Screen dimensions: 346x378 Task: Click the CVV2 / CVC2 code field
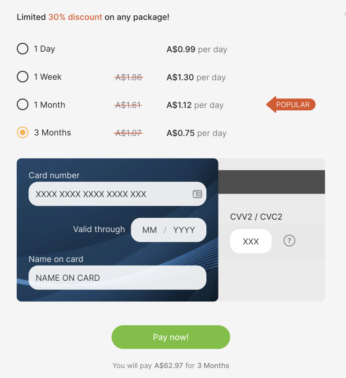(250, 241)
